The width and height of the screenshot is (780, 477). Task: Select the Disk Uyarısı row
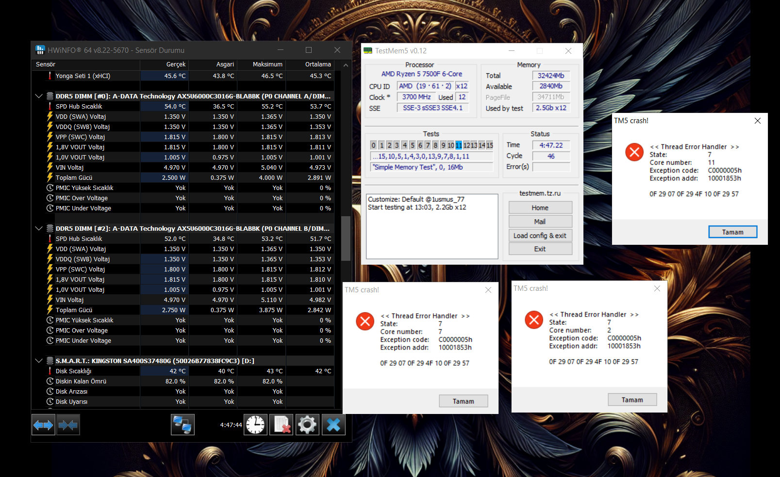(x=183, y=401)
